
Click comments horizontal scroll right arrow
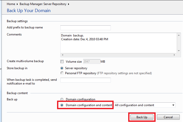(x=174, y=55)
